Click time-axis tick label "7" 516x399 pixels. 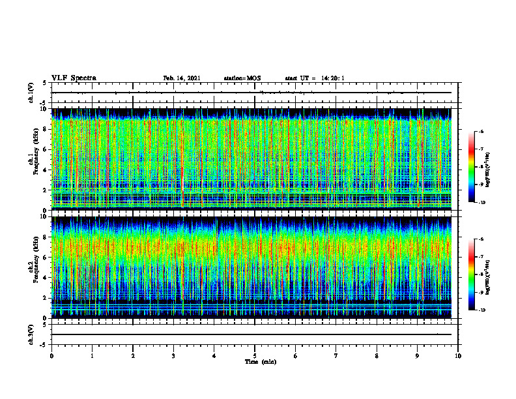click(x=336, y=356)
